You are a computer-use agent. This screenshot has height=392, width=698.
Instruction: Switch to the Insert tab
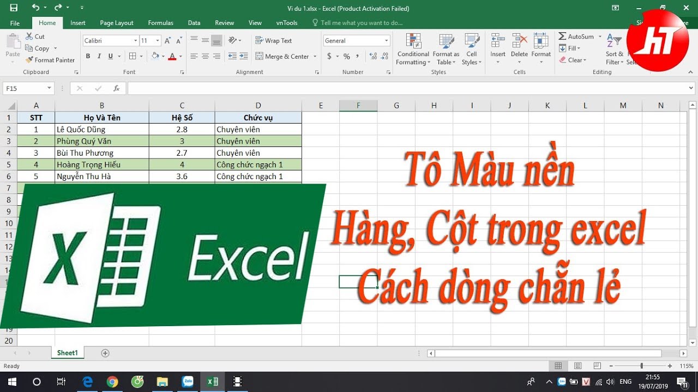[78, 23]
